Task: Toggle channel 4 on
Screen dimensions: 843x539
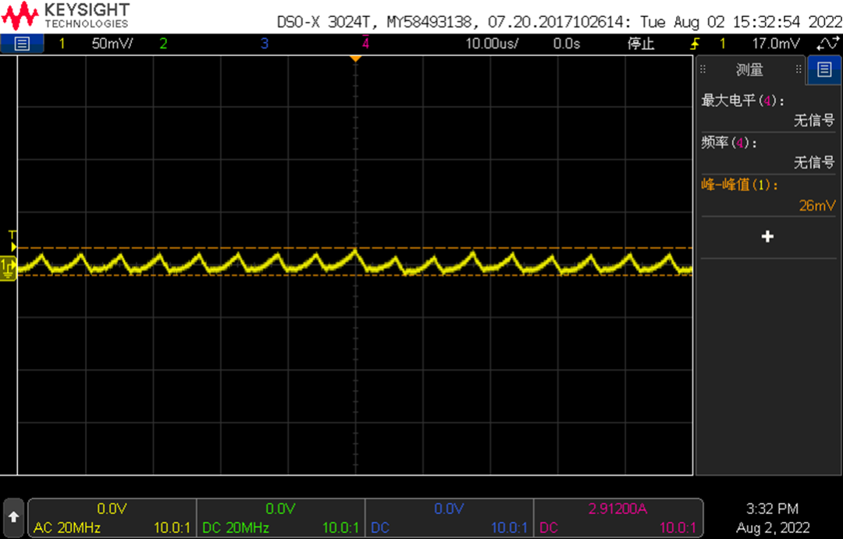Action: click(365, 44)
